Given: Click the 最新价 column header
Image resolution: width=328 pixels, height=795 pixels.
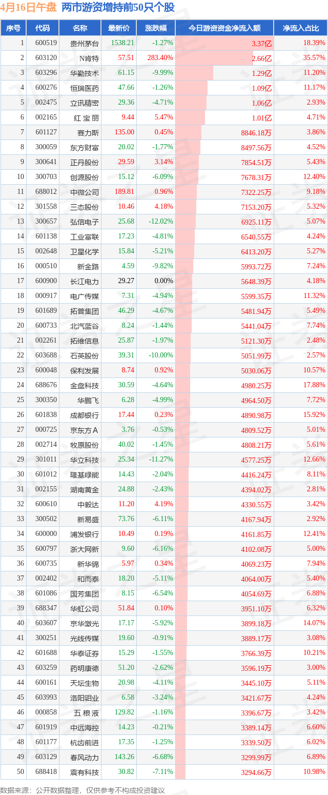Looking at the screenshot, I should [119, 28].
